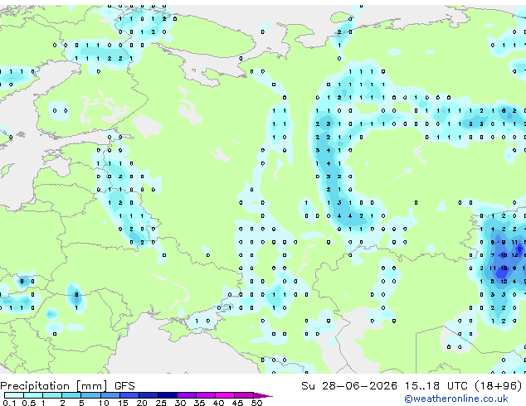
Task: Click the 'Precipitation [mm]' title text
Action: pos(54,386)
